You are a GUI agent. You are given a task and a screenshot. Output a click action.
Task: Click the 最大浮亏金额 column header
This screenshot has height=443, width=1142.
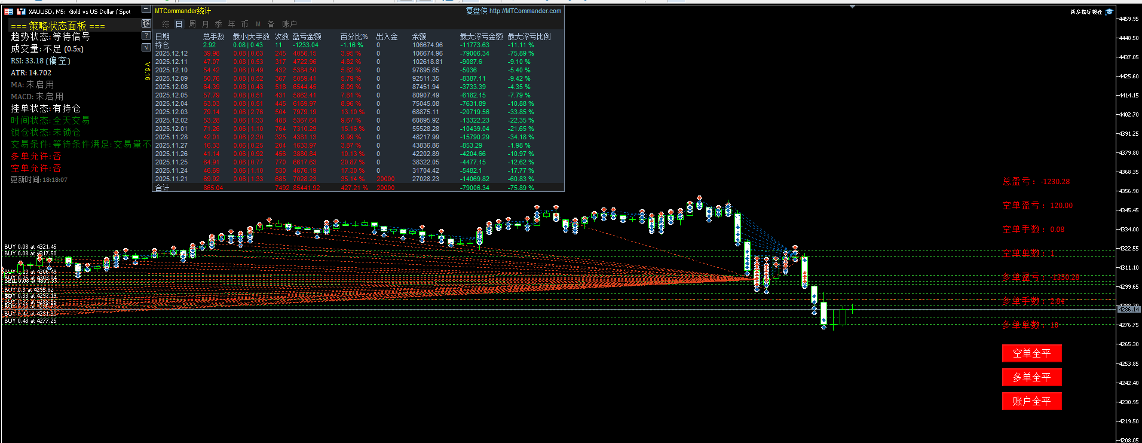(x=482, y=36)
